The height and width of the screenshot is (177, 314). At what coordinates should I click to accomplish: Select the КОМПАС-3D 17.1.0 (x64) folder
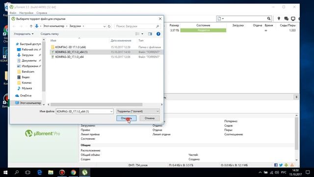tap(71, 47)
